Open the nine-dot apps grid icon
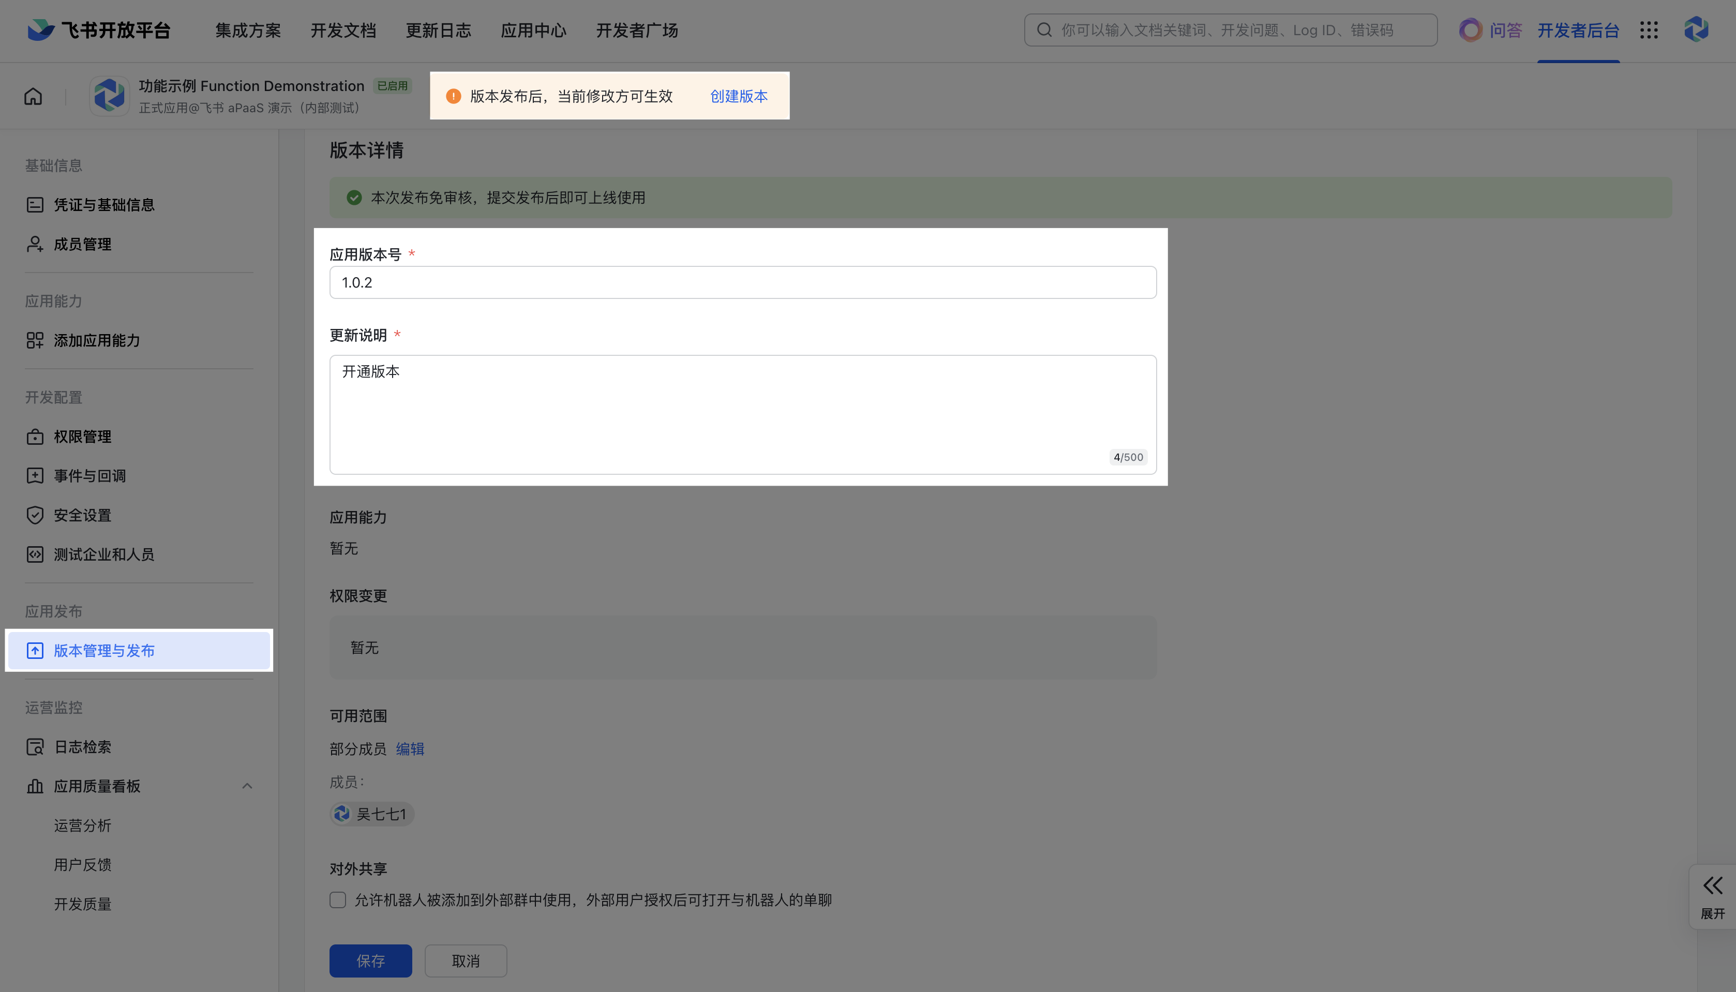 coord(1649,30)
